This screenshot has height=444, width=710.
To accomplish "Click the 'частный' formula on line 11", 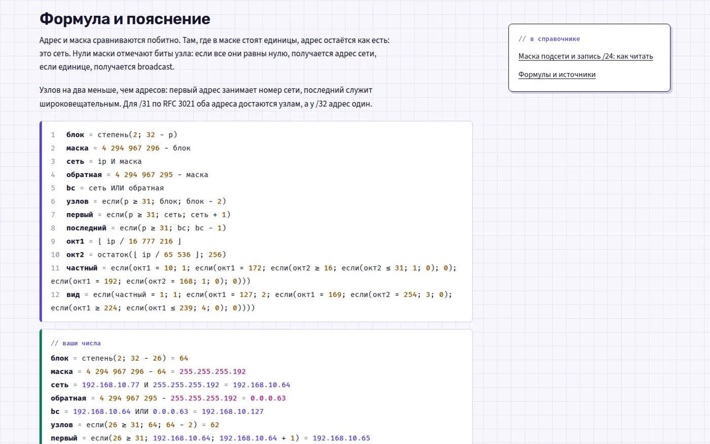I will point(254,275).
